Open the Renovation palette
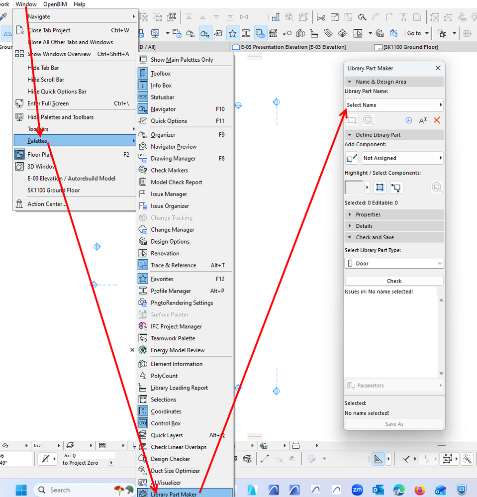This screenshot has height=497, width=477. coord(185,254)
